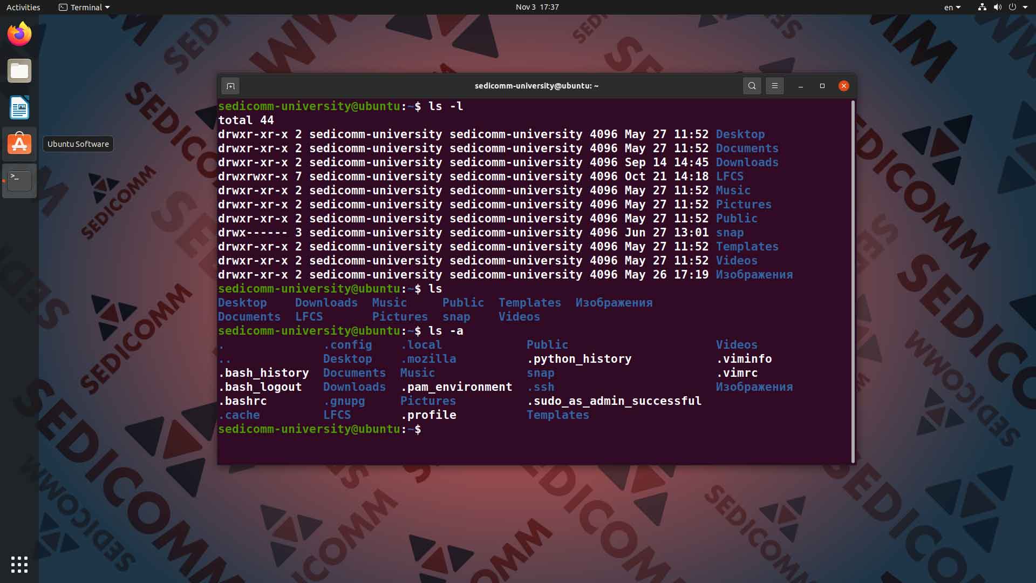
Task: Expand the system menu arrow
Action: click(x=1025, y=7)
